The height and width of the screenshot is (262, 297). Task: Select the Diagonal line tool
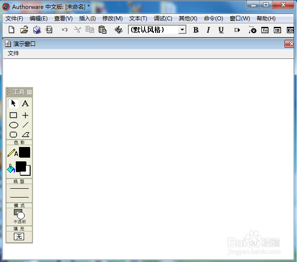pyautogui.click(x=25, y=125)
